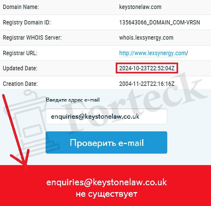Open the lexsynergy.com Registrar URL link

pyautogui.click(x=152, y=53)
